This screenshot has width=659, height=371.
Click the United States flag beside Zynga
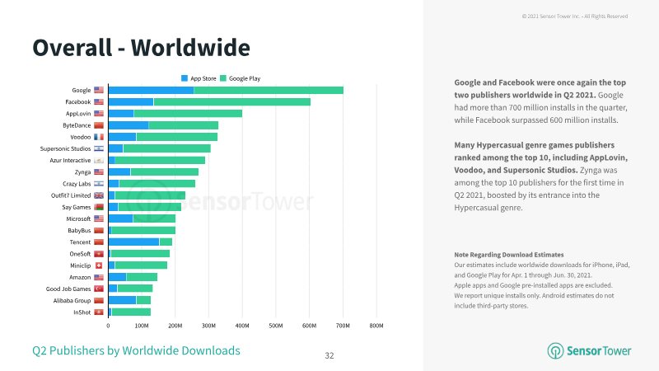coord(99,172)
